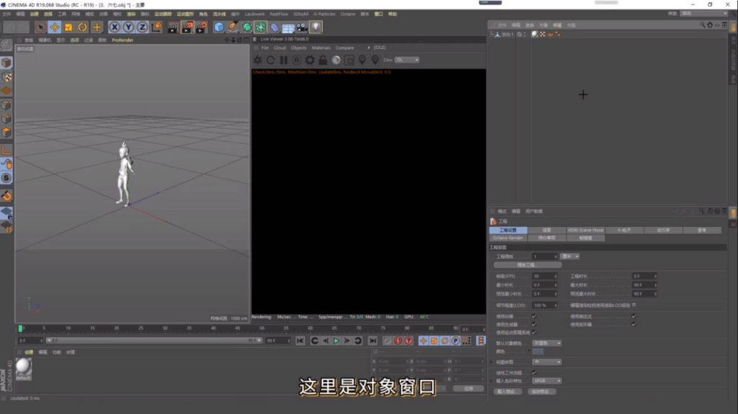Open the Chn channel dropdown in Live Viewer
This screenshot has width=738, height=414.
pyautogui.click(x=406, y=60)
